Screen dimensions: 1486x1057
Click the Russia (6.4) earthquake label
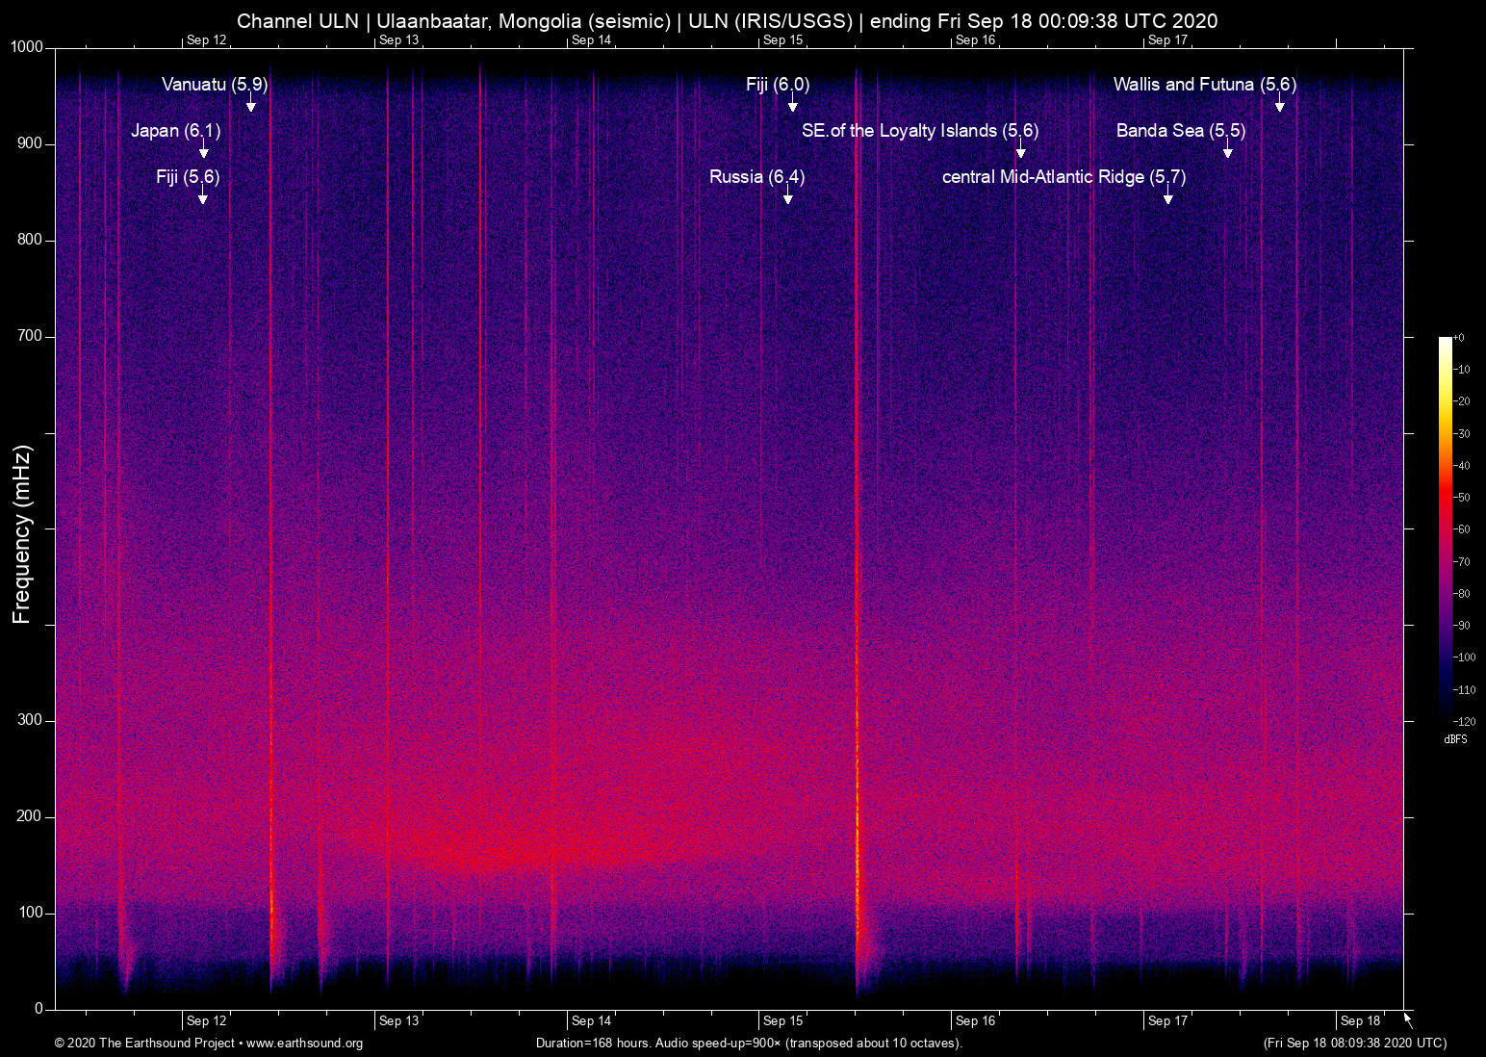(757, 177)
